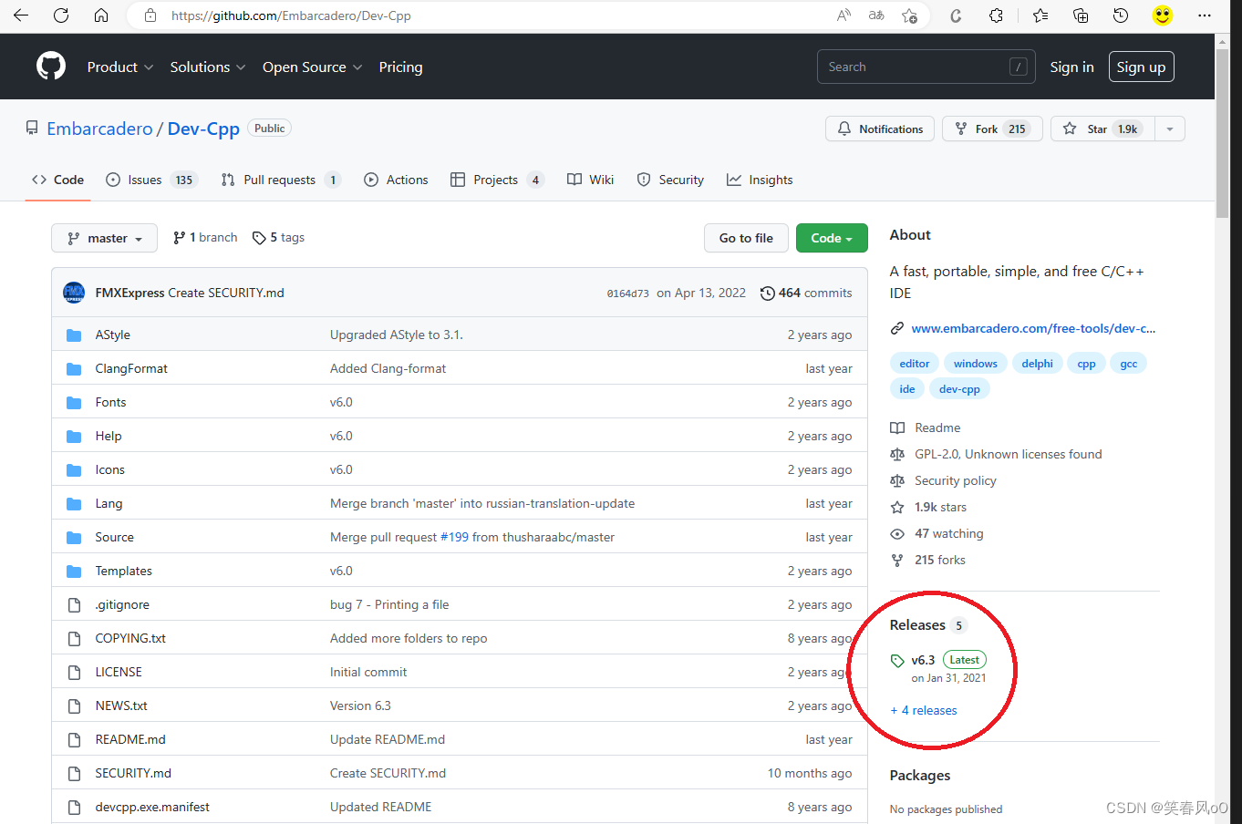
Task: Star the repository
Action: [x=1102, y=129]
